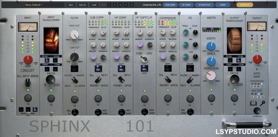The width and height of the screenshot is (278, 137).
Task: Toggle the Width module IN button
Action: 211,98
